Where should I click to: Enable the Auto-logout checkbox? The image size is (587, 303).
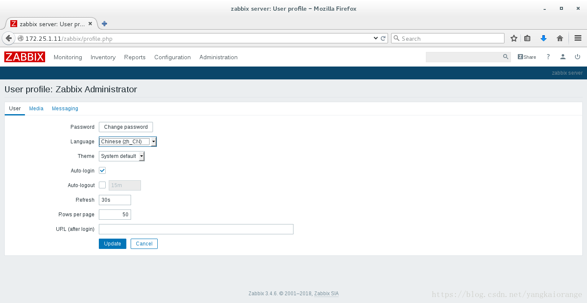pyautogui.click(x=102, y=185)
